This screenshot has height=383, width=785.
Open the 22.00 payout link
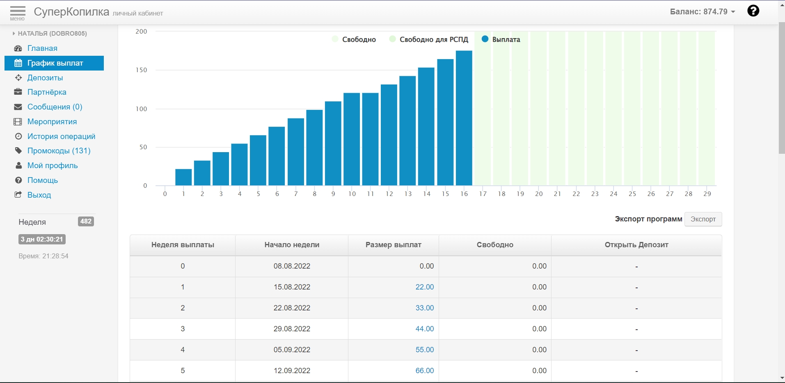[424, 287]
